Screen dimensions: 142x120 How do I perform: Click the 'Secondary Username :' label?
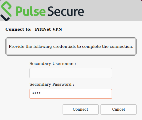point(53,64)
